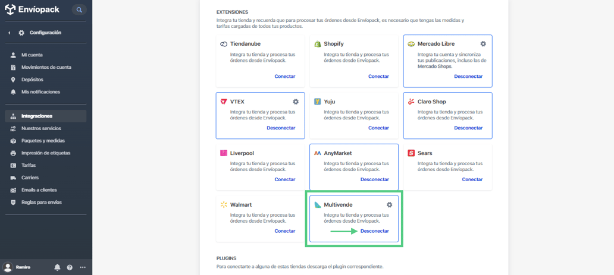Click the user name Ramiro
This screenshot has height=275, width=614.
23,267
